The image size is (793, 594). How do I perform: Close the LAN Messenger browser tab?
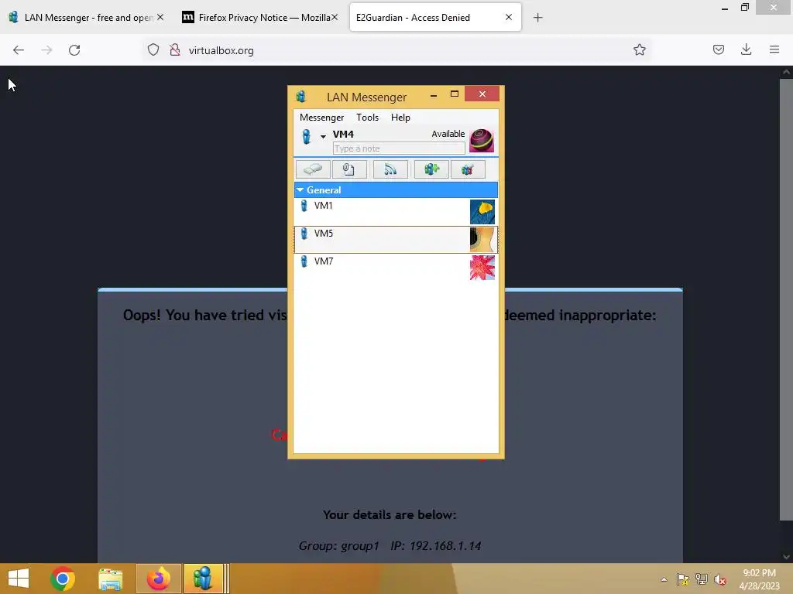point(160,17)
